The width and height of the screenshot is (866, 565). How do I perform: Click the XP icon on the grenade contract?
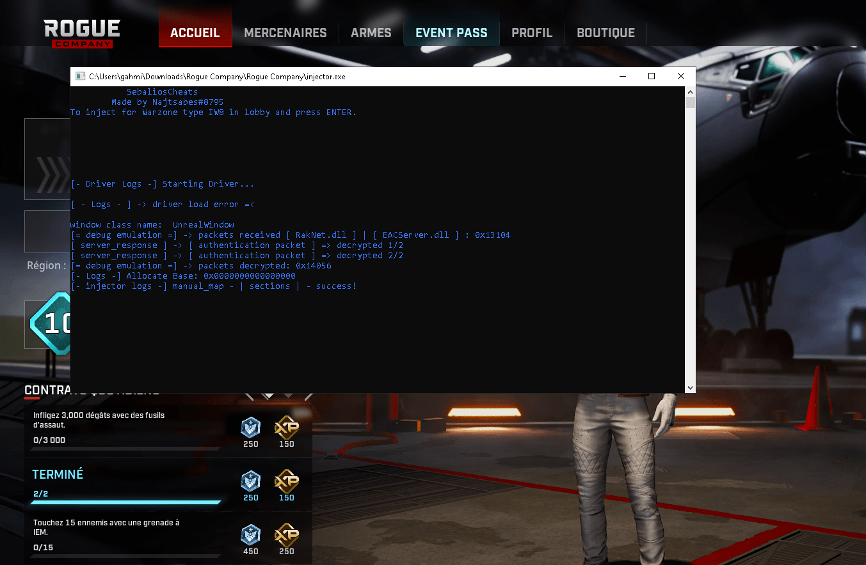click(x=287, y=535)
